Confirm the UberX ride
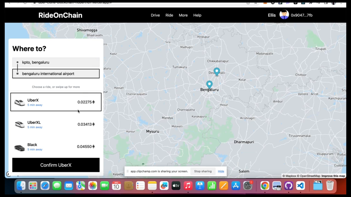 click(x=56, y=165)
